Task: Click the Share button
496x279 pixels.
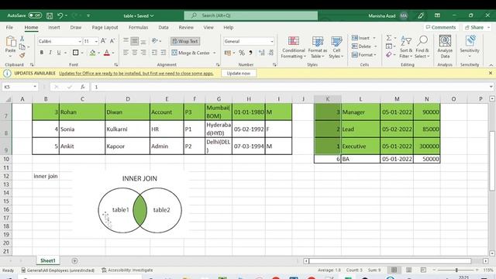Action: (477, 28)
